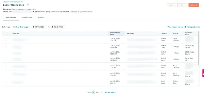The image size is (204, 95).
Task: Click North Carolina in the 7:19 AM row
Action: (x=176, y=40)
